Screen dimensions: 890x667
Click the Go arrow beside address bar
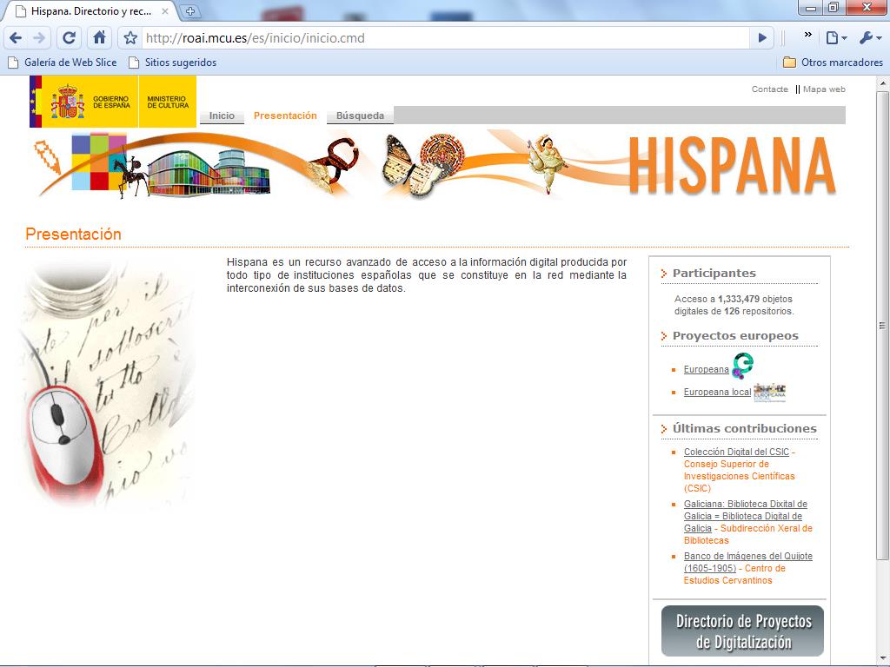762,38
